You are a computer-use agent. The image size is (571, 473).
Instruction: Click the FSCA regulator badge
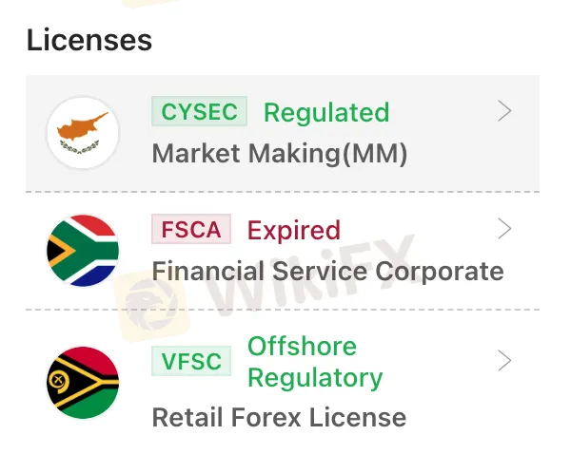click(191, 230)
